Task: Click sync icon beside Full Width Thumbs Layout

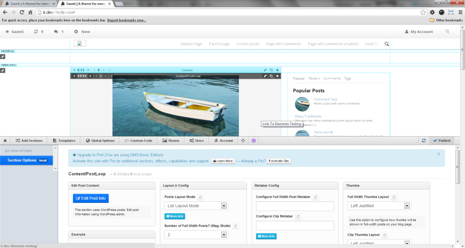Action: point(394,197)
